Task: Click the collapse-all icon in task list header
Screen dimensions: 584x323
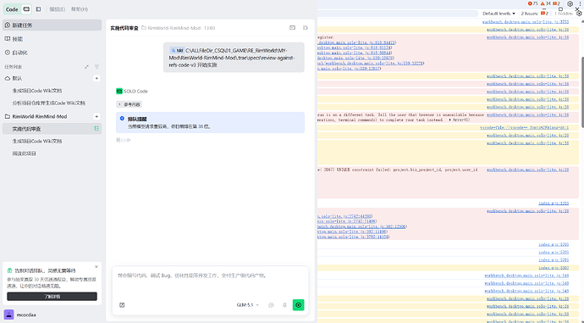Action: tap(86, 67)
